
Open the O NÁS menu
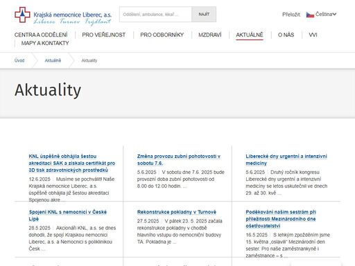[286, 35]
